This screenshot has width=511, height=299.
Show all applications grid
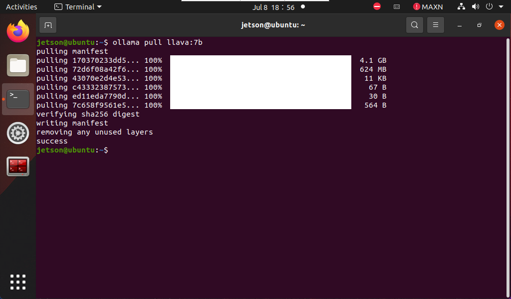coord(18,282)
